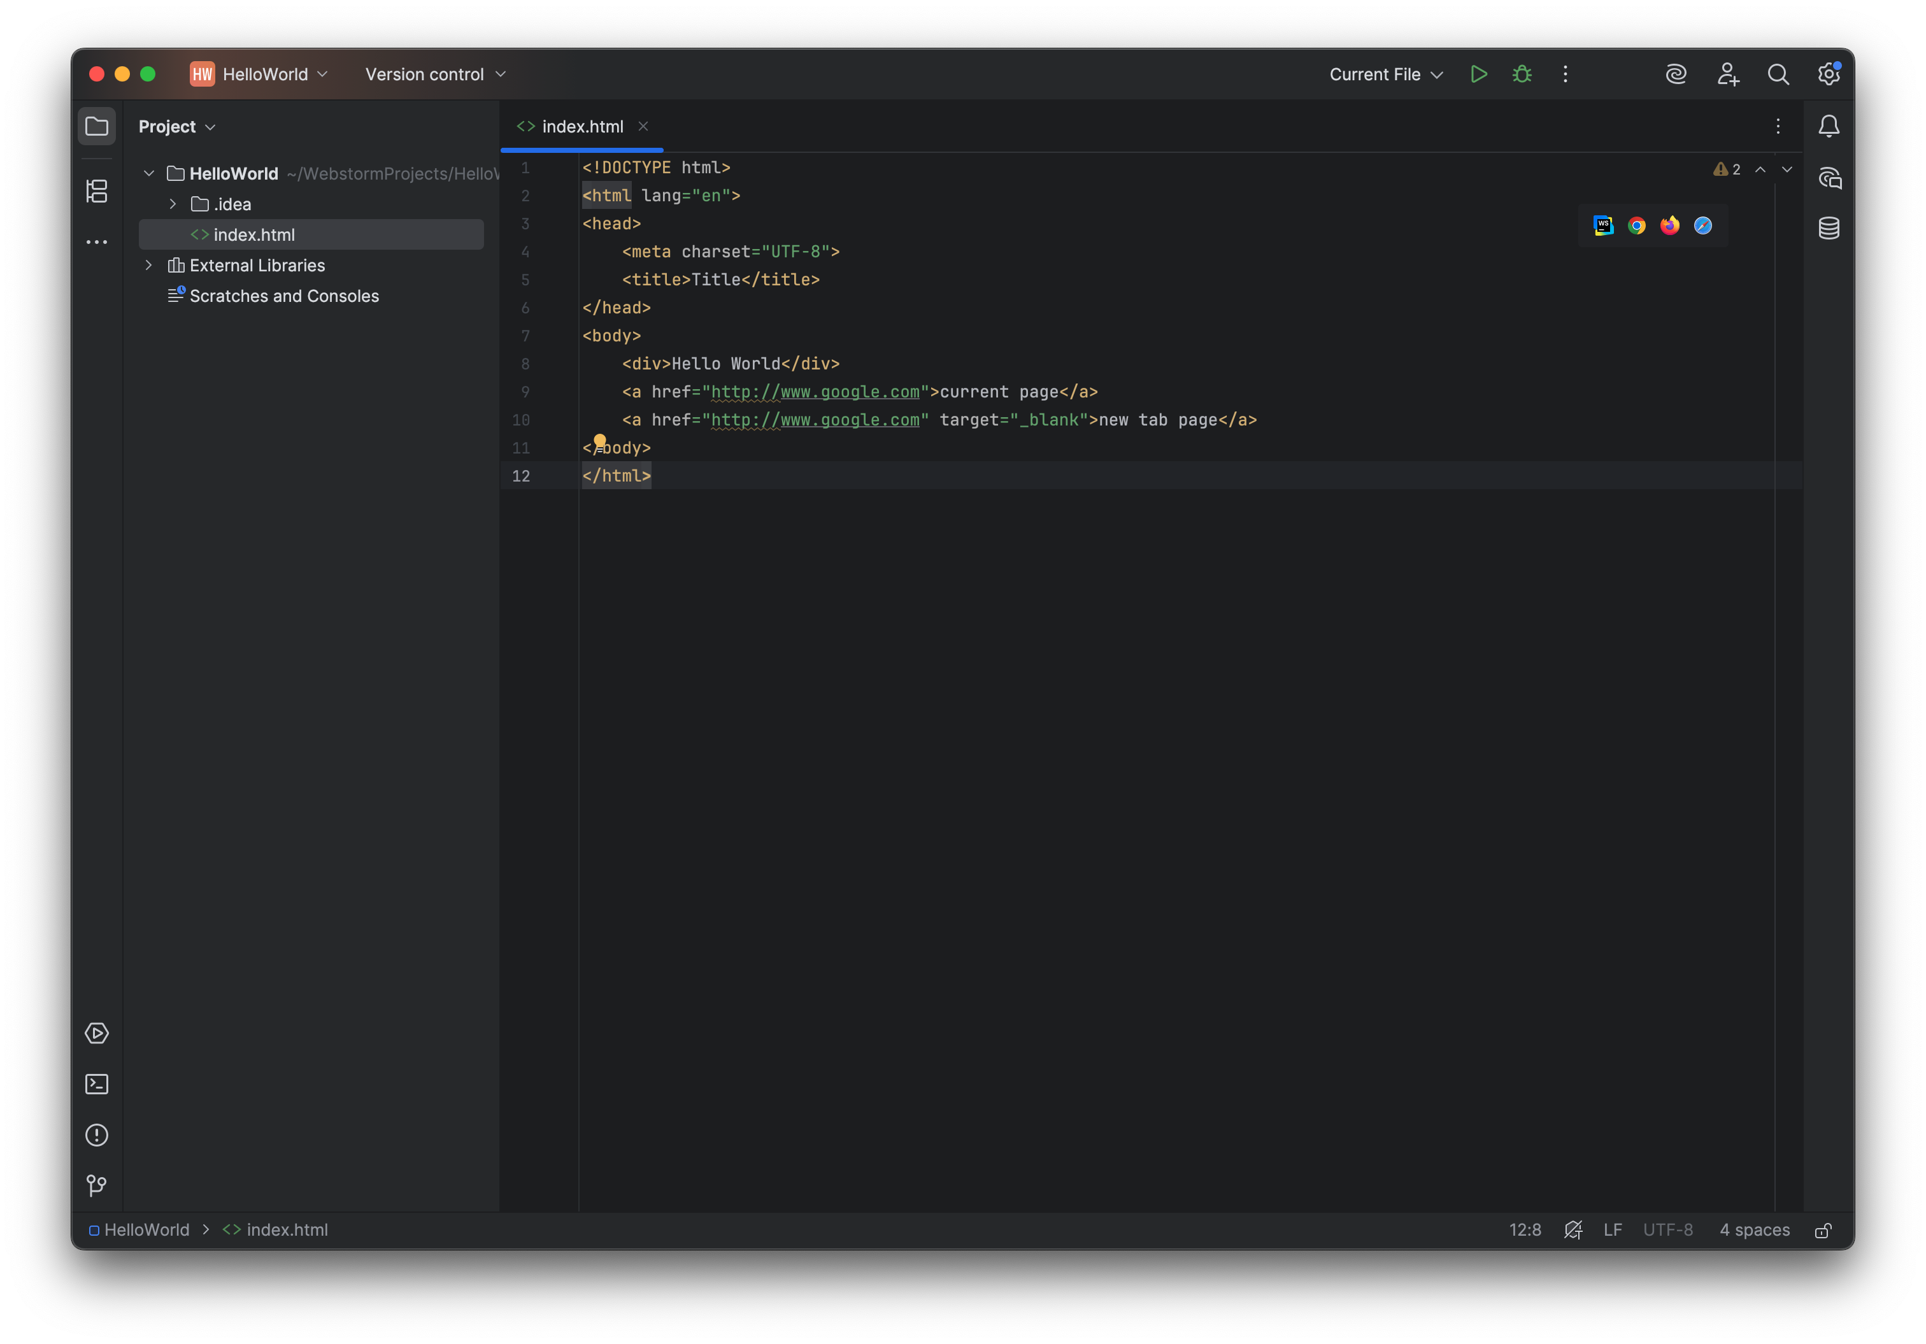Open the Current File run configuration dropdown

[x=1385, y=74]
